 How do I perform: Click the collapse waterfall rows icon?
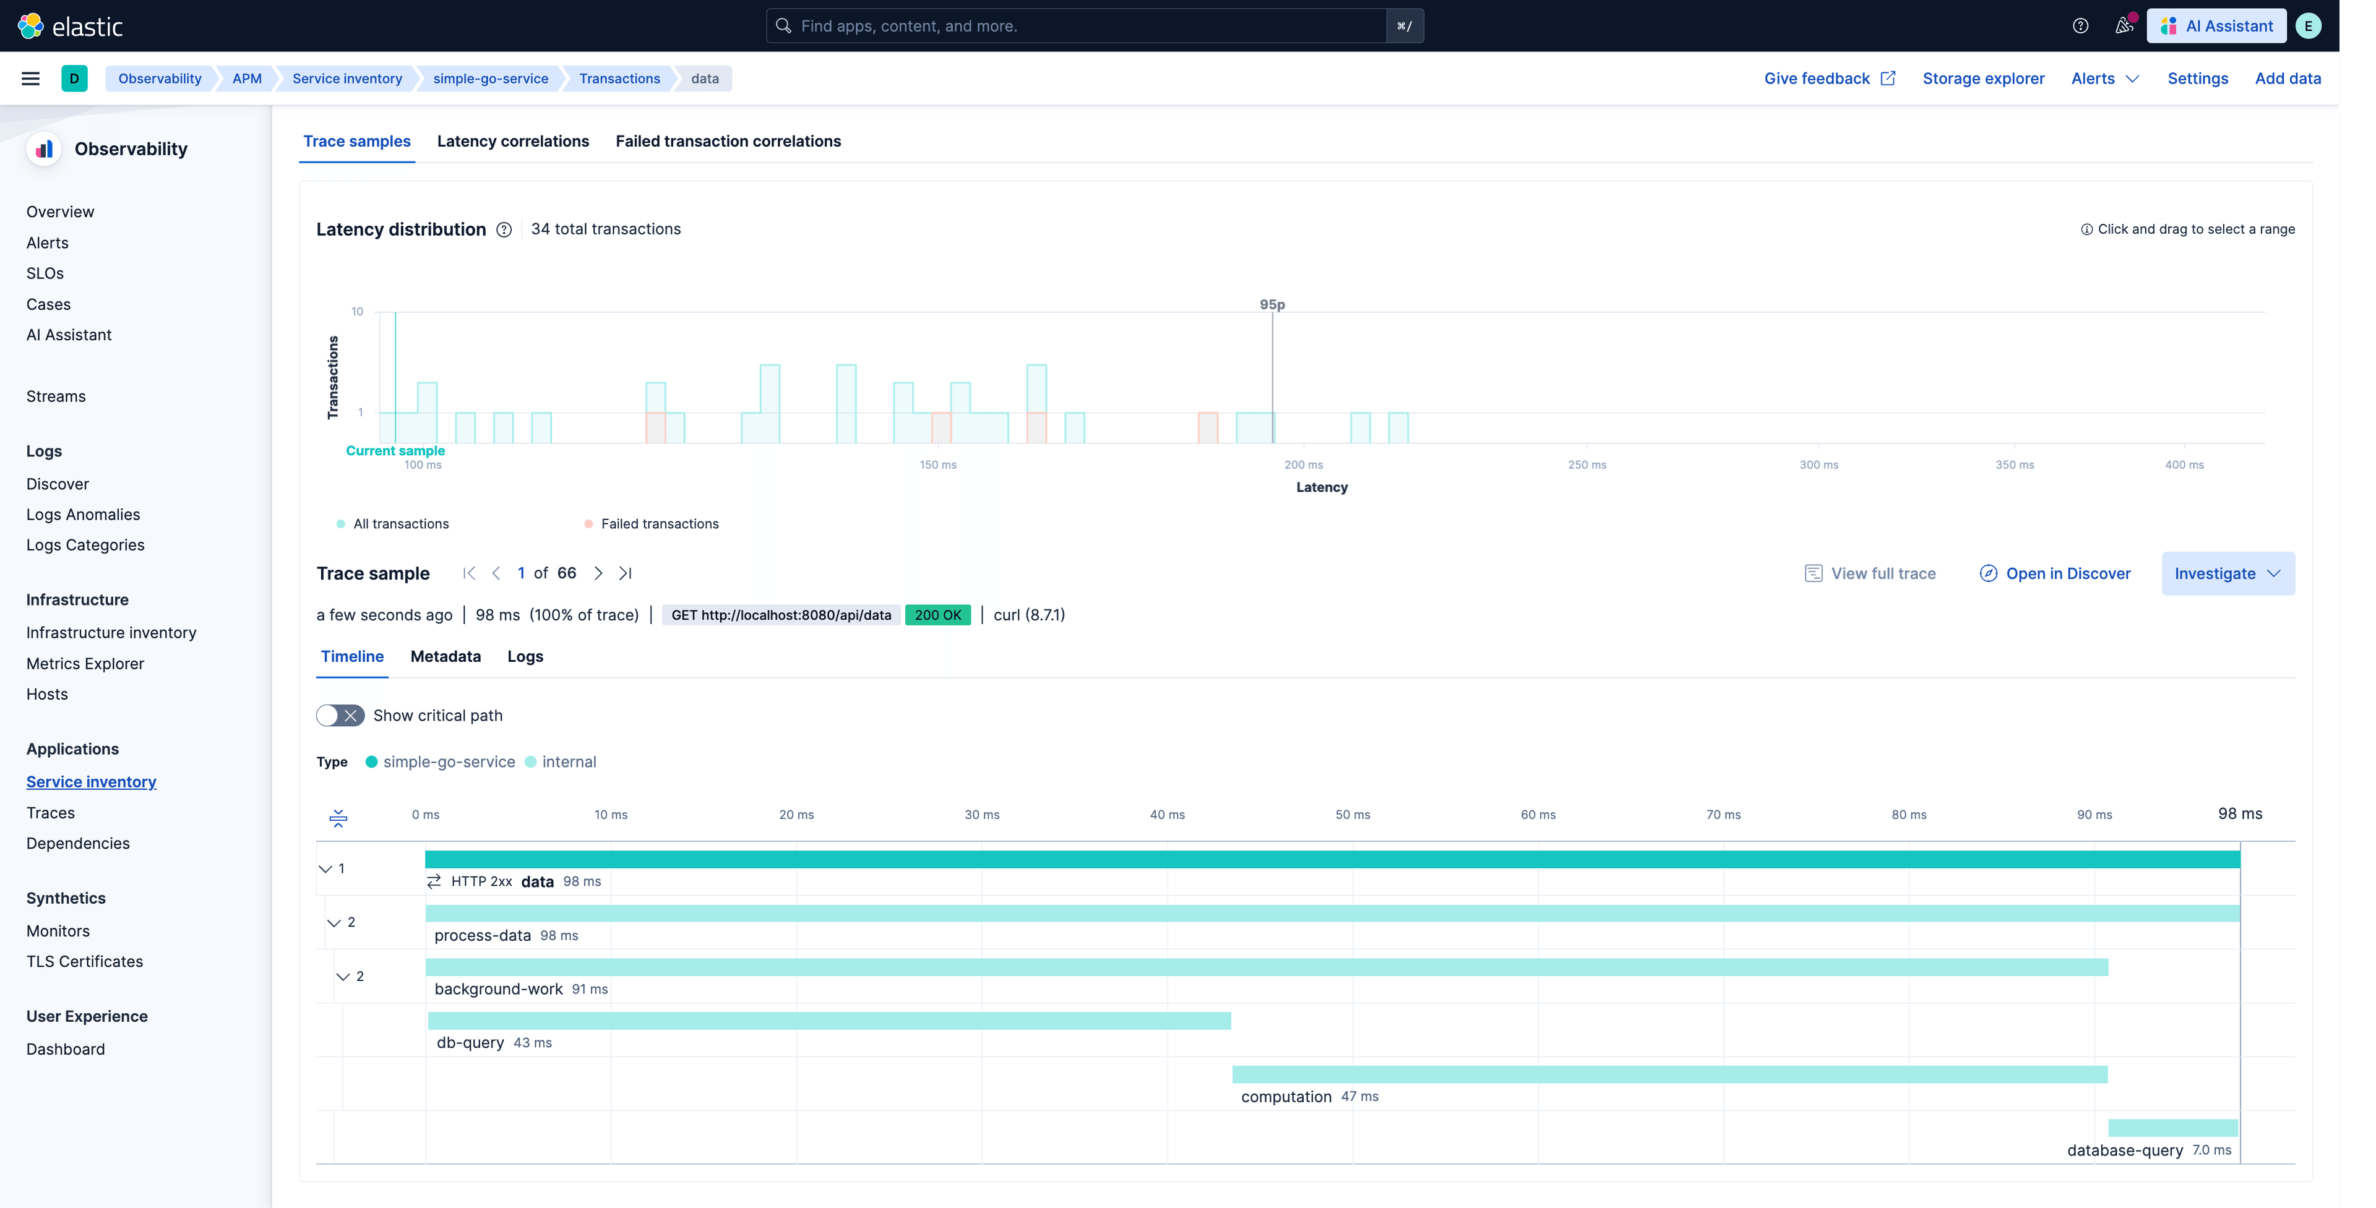tap(338, 818)
